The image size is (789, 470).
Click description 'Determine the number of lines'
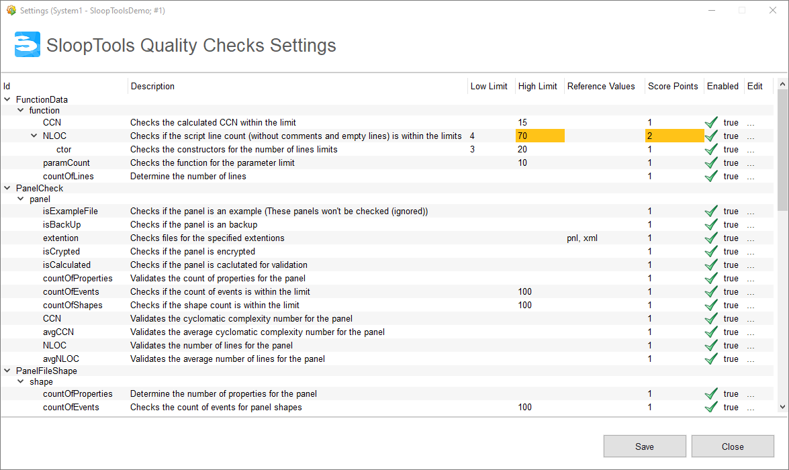[188, 176]
